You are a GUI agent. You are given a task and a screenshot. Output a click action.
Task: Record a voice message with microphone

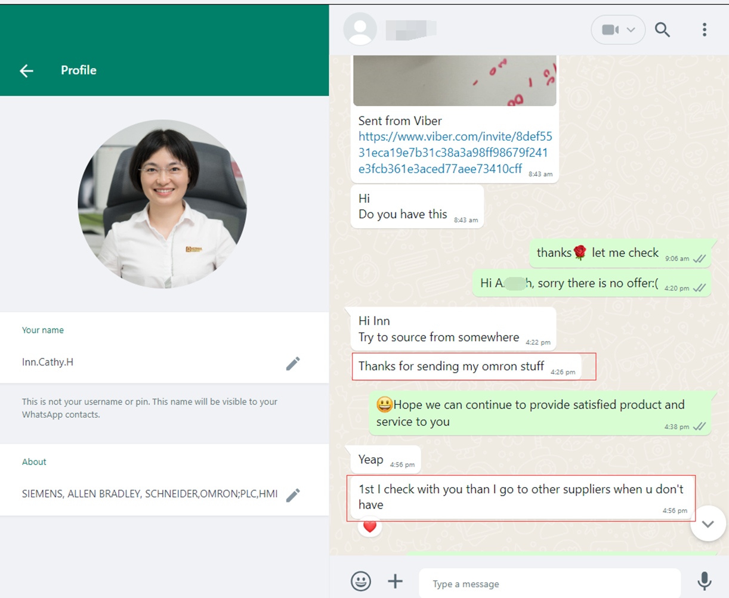pos(704,581)
